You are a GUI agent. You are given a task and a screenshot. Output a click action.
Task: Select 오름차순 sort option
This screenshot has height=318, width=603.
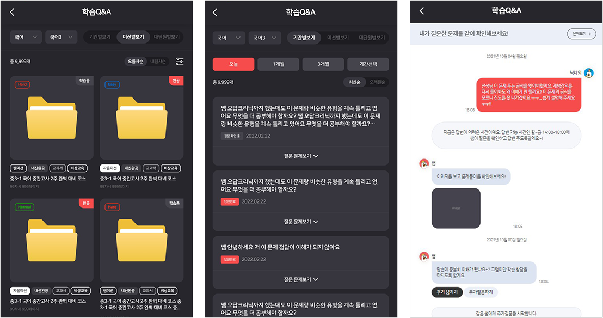pos(136,62)
